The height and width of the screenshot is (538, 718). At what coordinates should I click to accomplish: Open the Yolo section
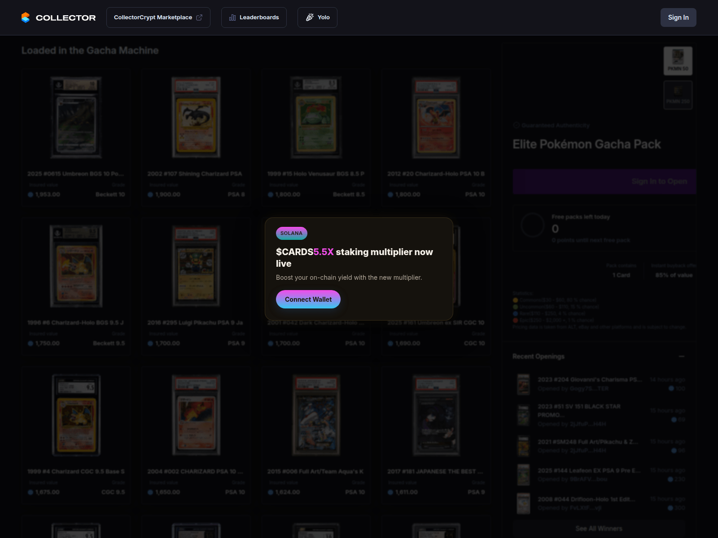(x=317, y=17)
